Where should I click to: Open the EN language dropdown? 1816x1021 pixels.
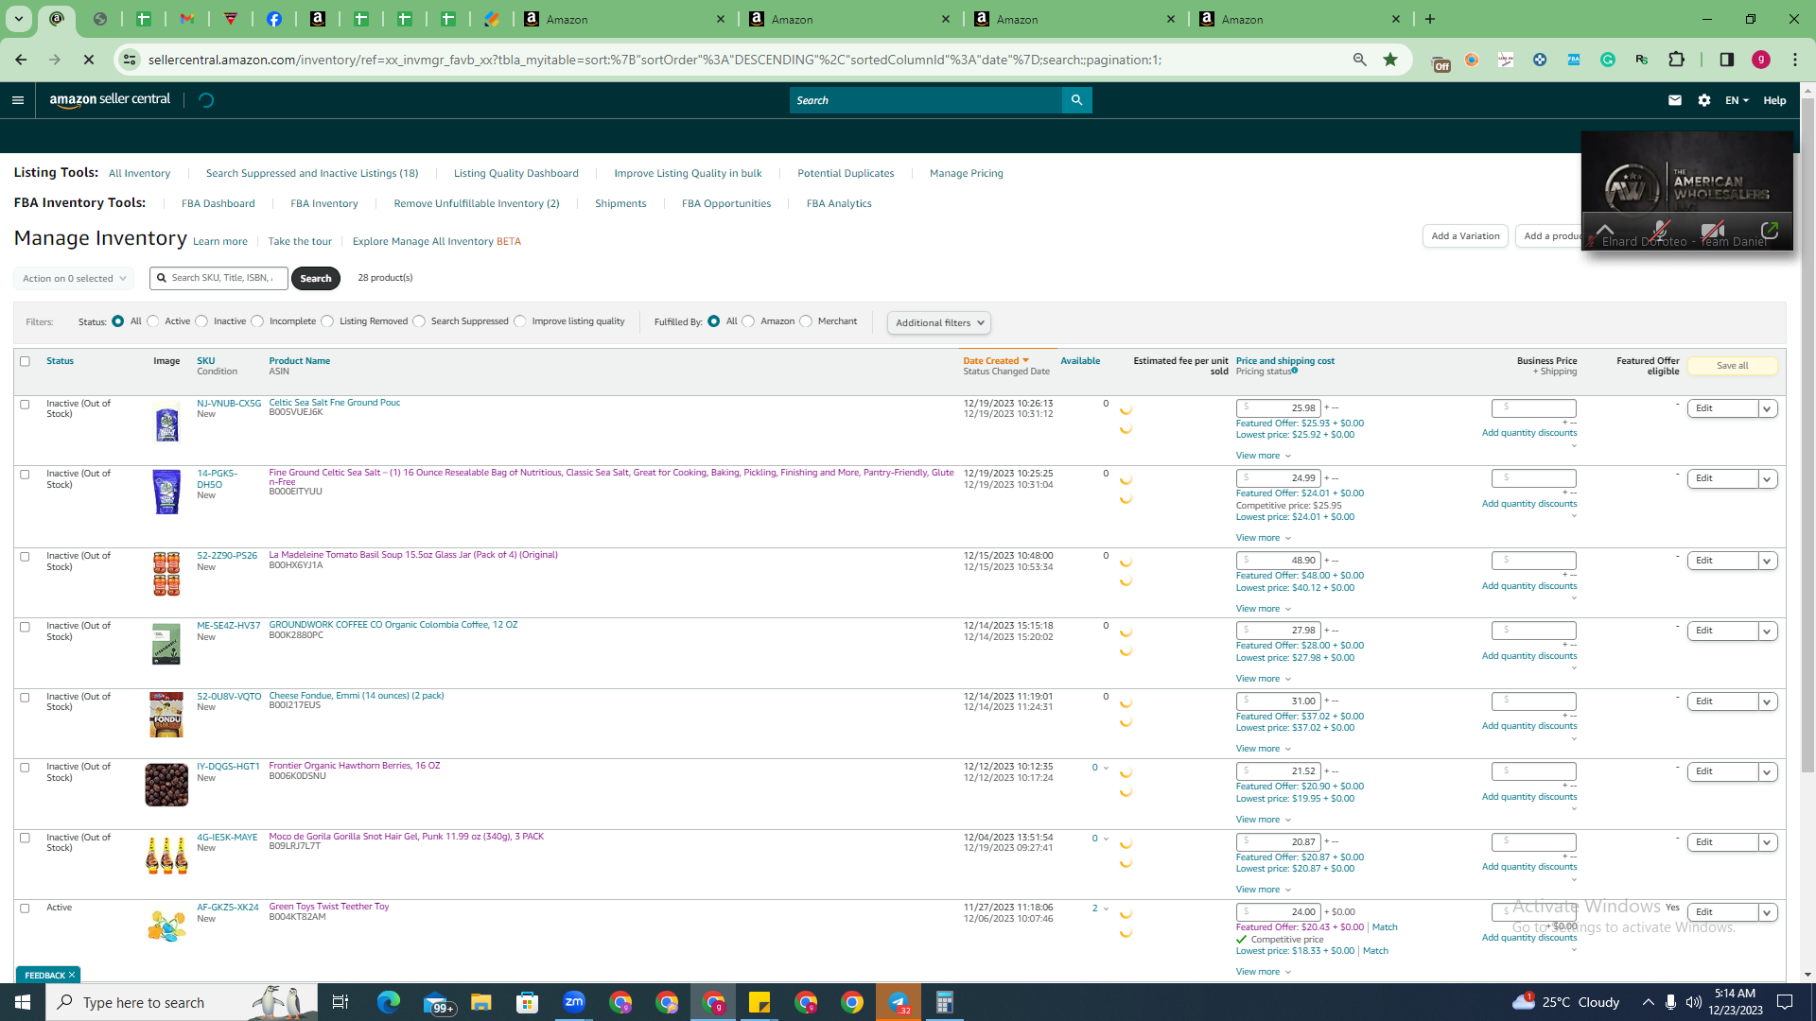(1737, 100)
